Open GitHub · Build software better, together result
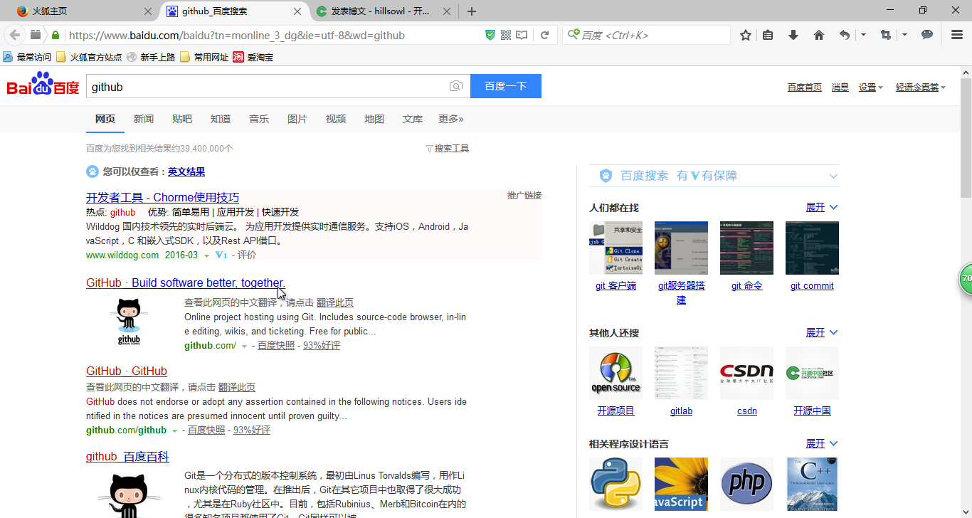 click(x=186, y=282)
